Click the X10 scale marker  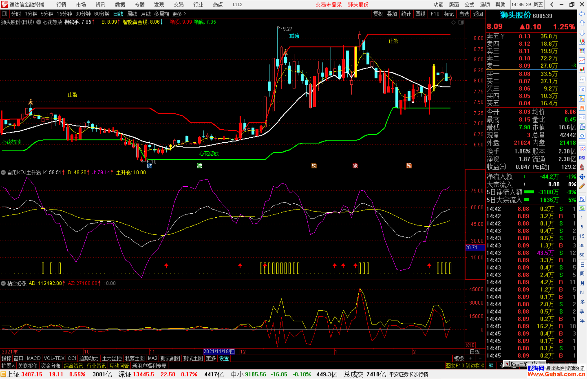[470, 345]
